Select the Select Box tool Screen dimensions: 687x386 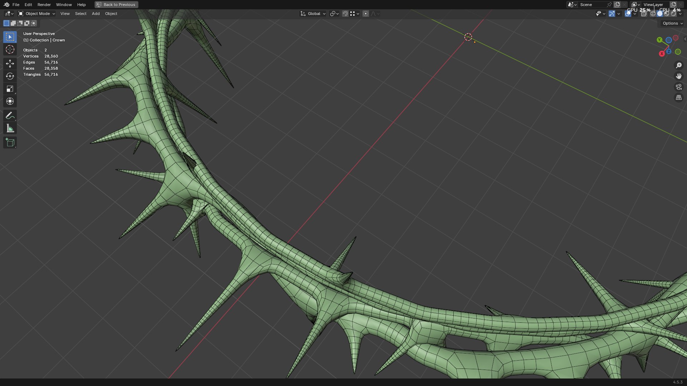(10, 37)
